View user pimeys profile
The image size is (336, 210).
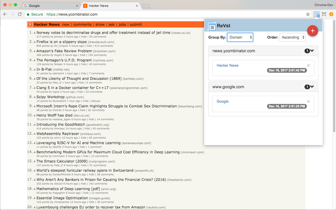(x=59, y=37)
